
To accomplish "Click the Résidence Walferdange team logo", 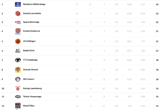I will (x=18, y=4).
